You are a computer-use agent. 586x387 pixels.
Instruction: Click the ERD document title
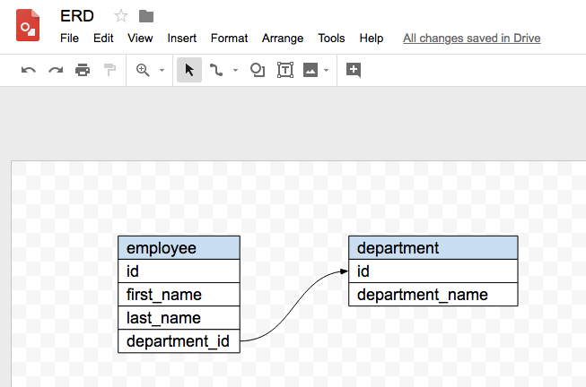(77, 16)
